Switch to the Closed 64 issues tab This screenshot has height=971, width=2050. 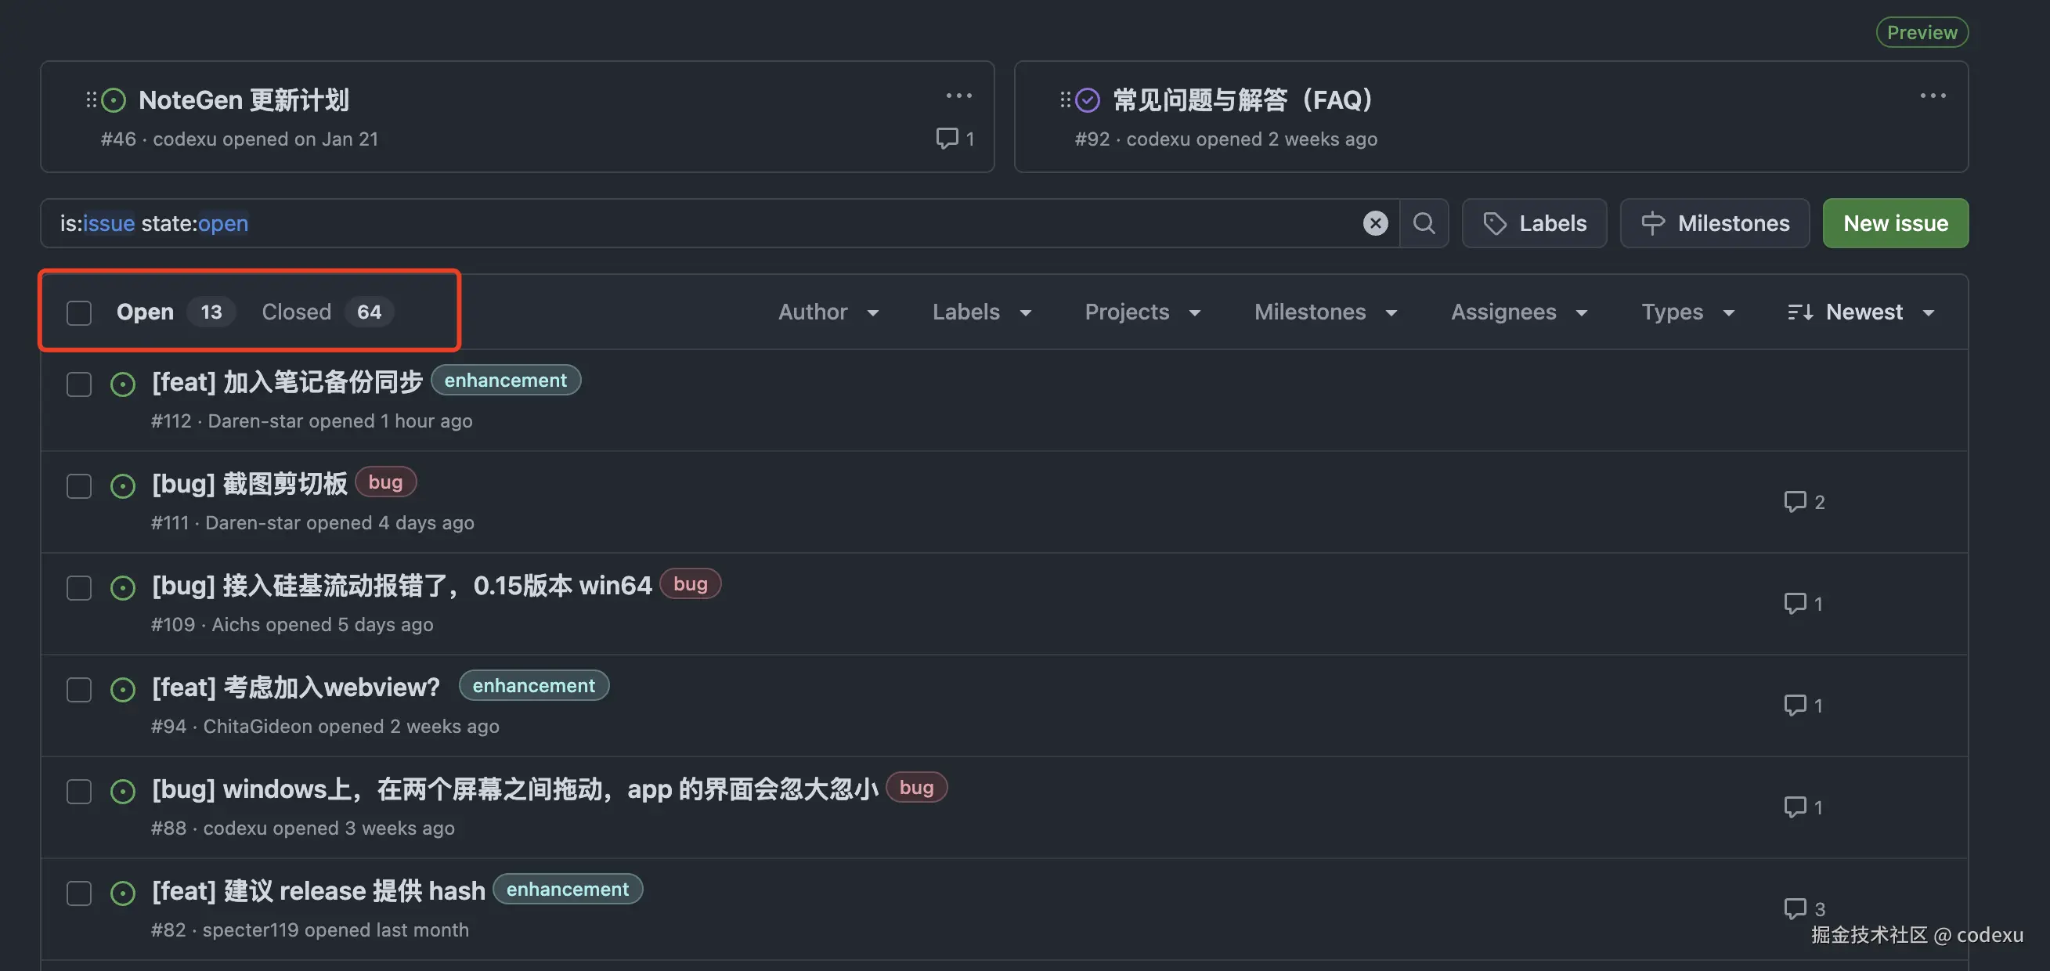point(327,312)
